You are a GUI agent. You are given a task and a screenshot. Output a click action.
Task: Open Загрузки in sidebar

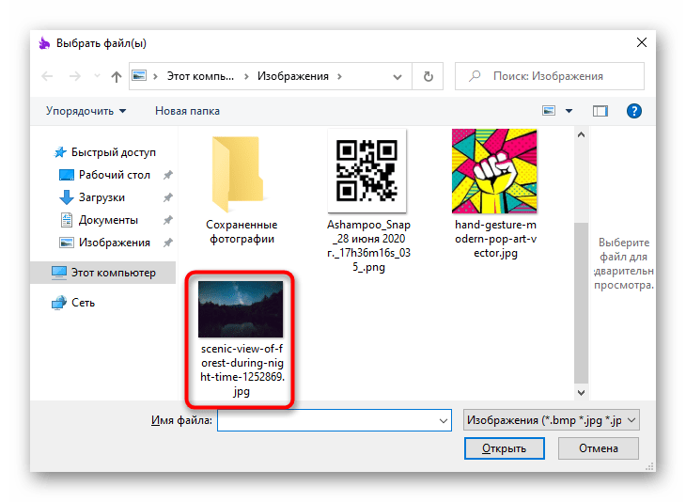coord(92,197)
